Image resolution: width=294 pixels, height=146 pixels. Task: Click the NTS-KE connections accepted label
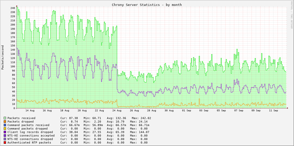[31, 136]
